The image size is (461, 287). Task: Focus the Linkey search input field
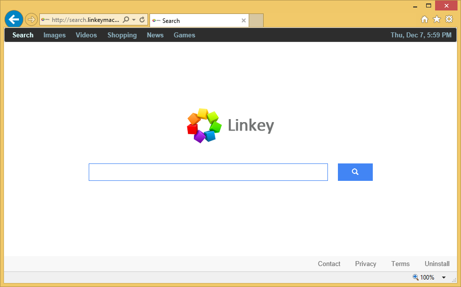[208, 172]
